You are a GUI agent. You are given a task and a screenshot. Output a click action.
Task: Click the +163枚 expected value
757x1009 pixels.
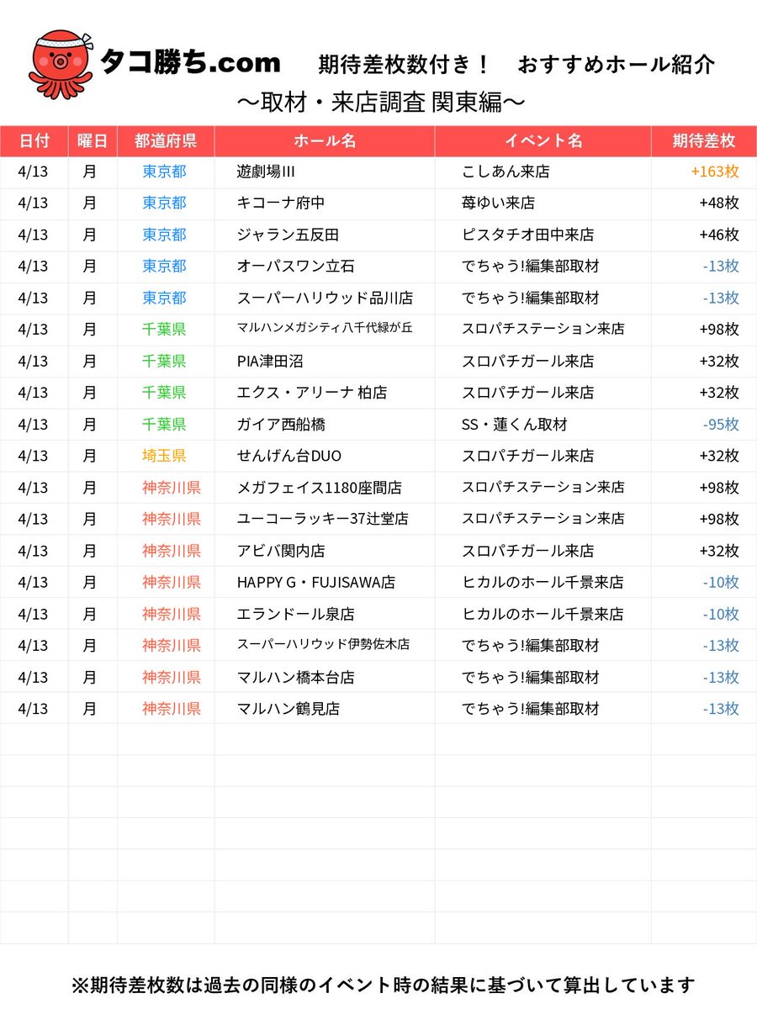point(715,172)
